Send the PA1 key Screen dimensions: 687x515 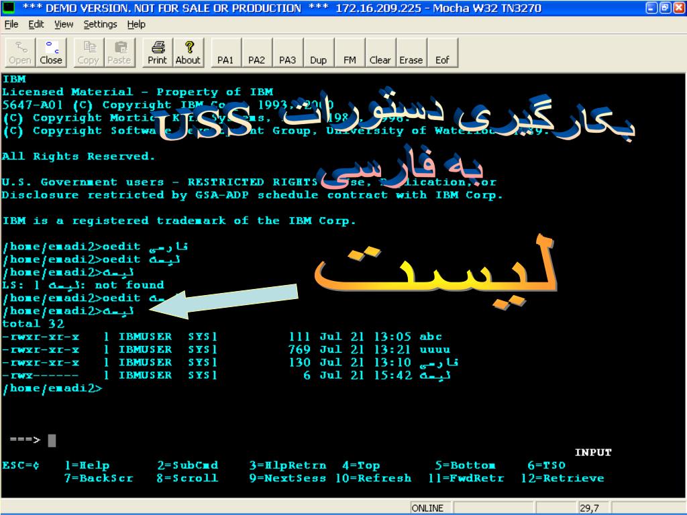[x=226, y=52]
